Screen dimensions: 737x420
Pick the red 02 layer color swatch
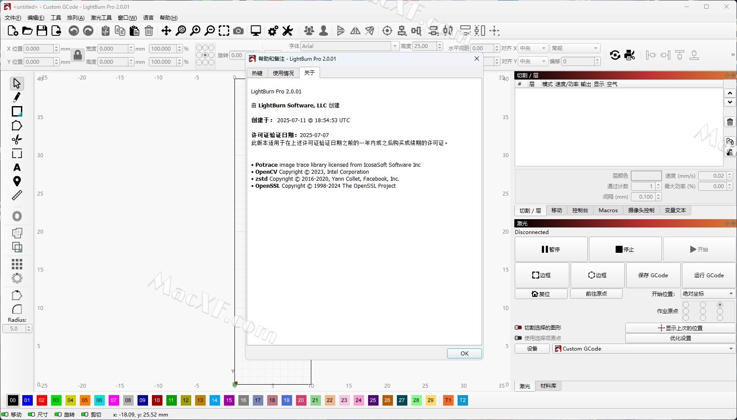pyautogui.click(x=41, y=400)
